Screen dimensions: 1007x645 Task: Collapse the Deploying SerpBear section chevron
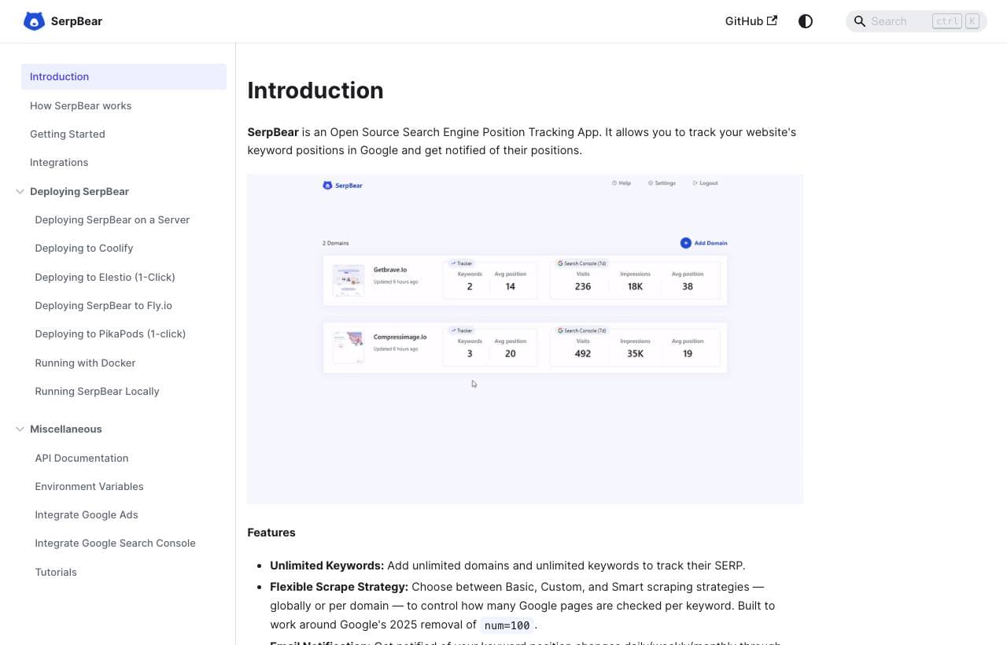[20, 191]
